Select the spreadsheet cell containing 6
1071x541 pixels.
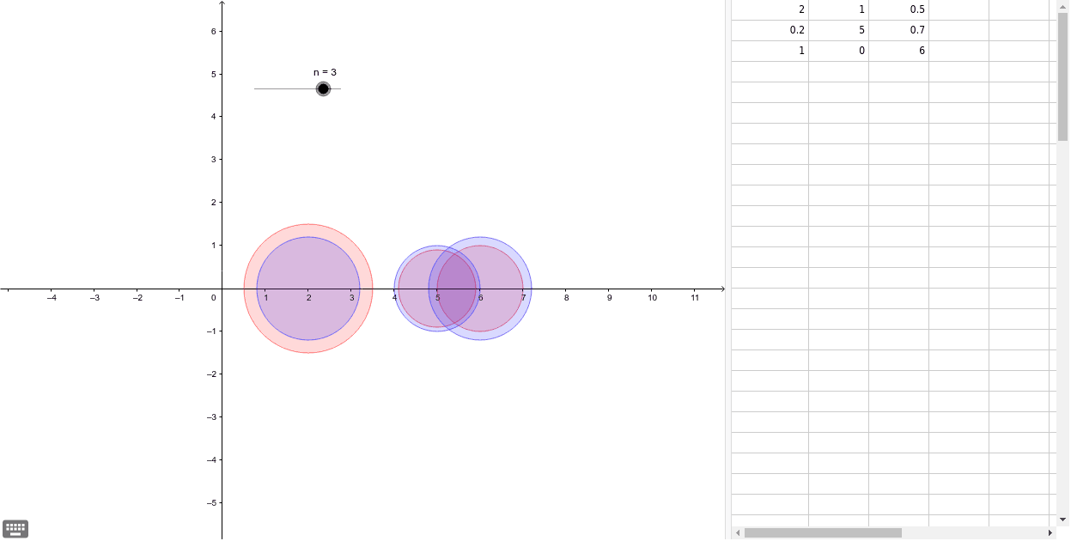point(898,51)
